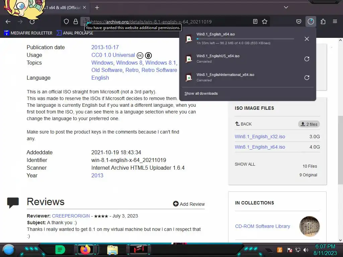Click the Win8.1_EnglishInternational_x64.iso file icon

click(x=189, y=78)
